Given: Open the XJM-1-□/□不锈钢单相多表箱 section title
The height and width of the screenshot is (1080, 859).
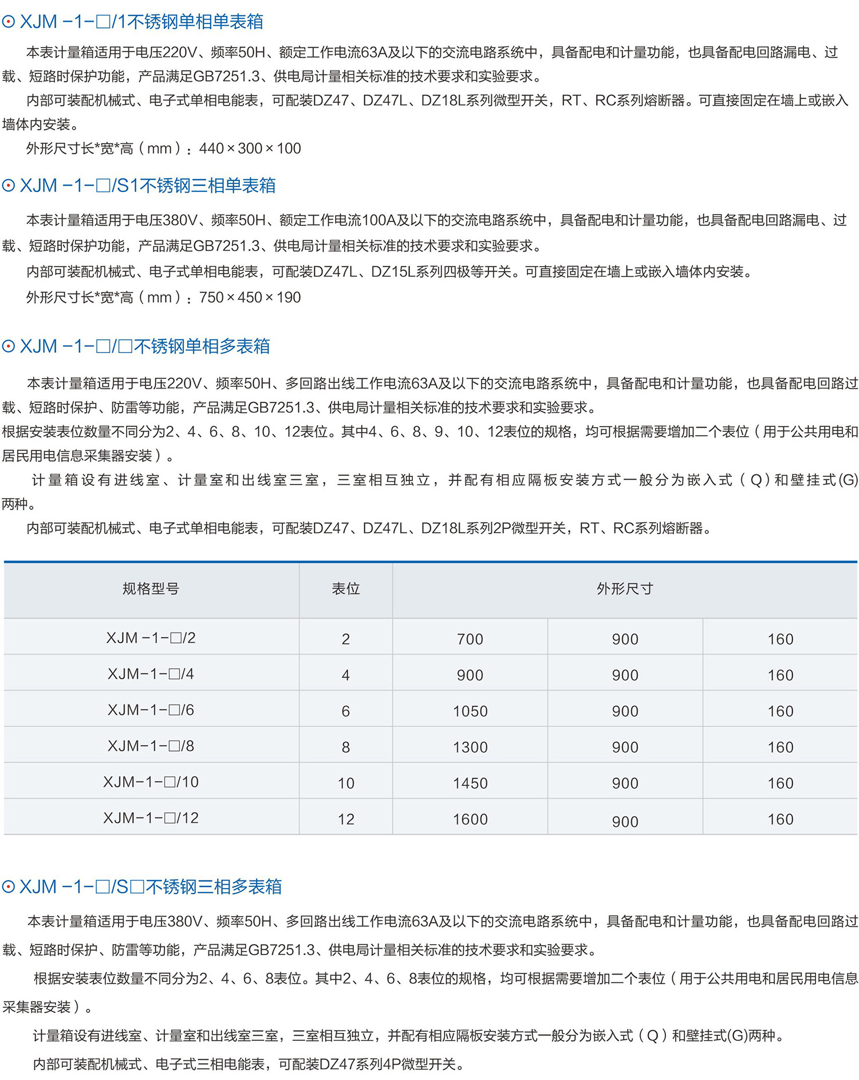Looking at the screenshot, I should 145,346.
